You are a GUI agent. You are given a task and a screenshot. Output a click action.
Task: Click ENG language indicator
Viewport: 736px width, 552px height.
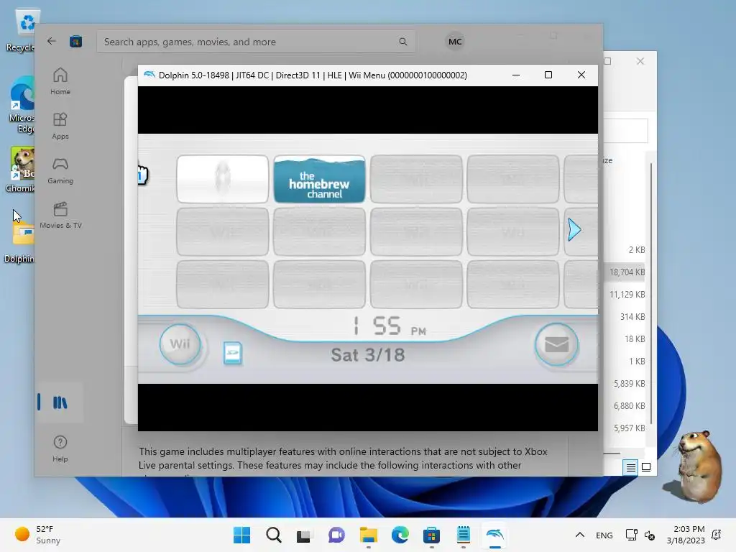[604, 535]
